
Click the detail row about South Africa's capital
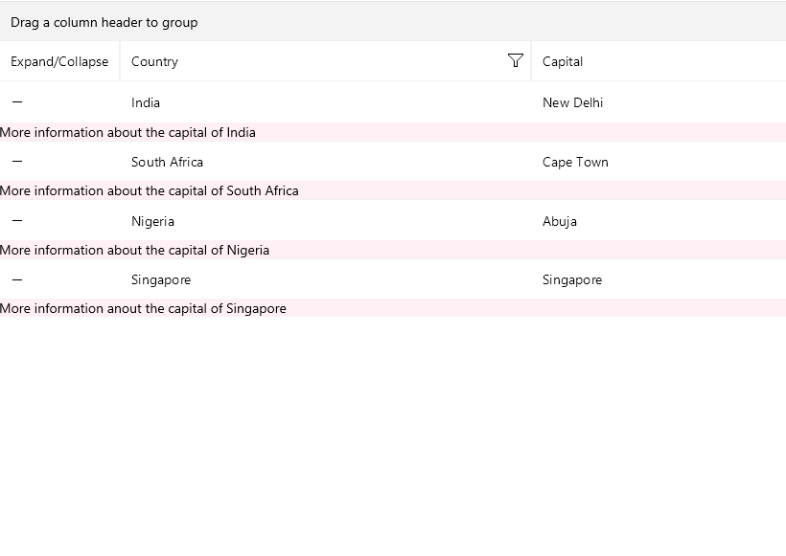pos(150,190)
